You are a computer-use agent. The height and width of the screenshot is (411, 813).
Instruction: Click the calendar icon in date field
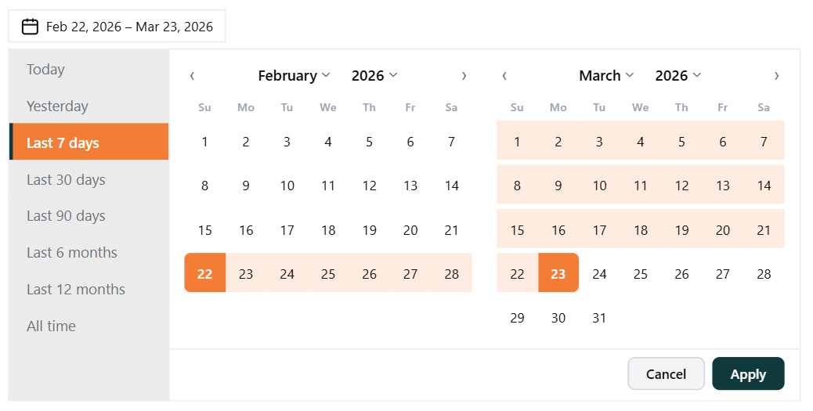30,27
